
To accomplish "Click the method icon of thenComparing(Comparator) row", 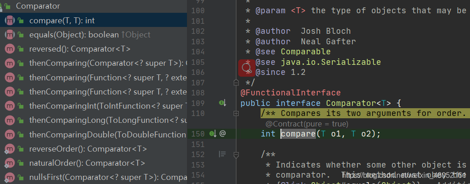I will (x=10, y=63).
